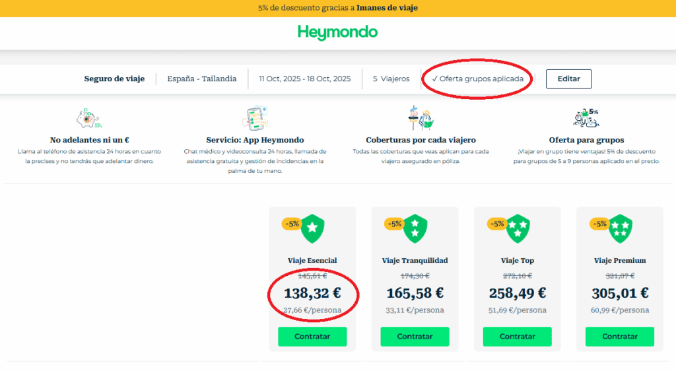Click the Seguro de viaje label
The width and height of the screenshot is (676, 371).
(114, 79)
